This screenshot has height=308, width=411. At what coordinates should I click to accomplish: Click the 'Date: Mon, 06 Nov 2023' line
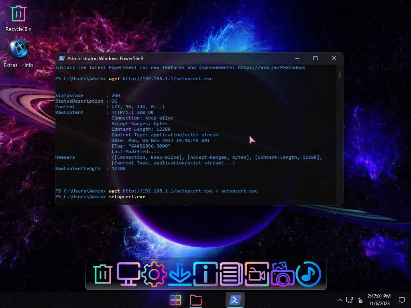point(161,140)
